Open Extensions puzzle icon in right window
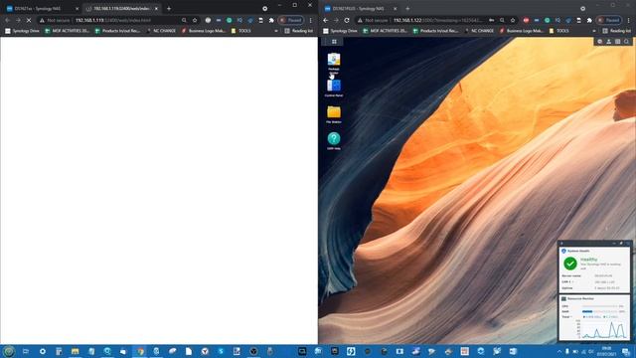Screen dimensions: 636x358 click(589, 20)
